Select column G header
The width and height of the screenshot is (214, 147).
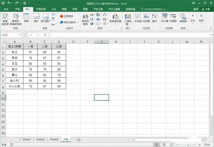click(x=102, y=42)
